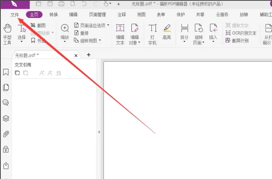The image size is (272, 179).
Task: Select the Hand tool (手型工具)
Action: click(x=7, y=34)
